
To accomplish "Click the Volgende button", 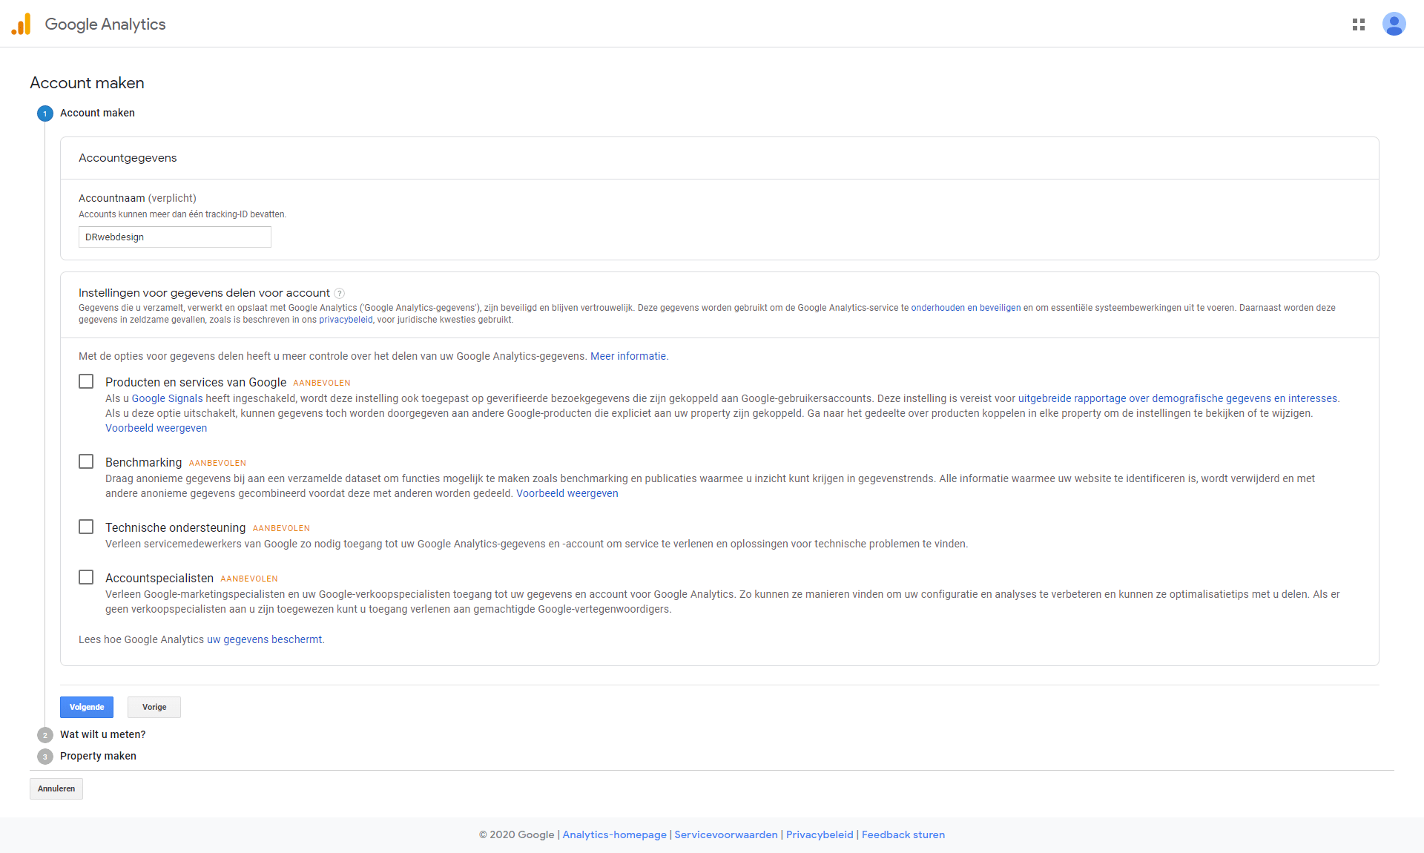I will [87, 707].
